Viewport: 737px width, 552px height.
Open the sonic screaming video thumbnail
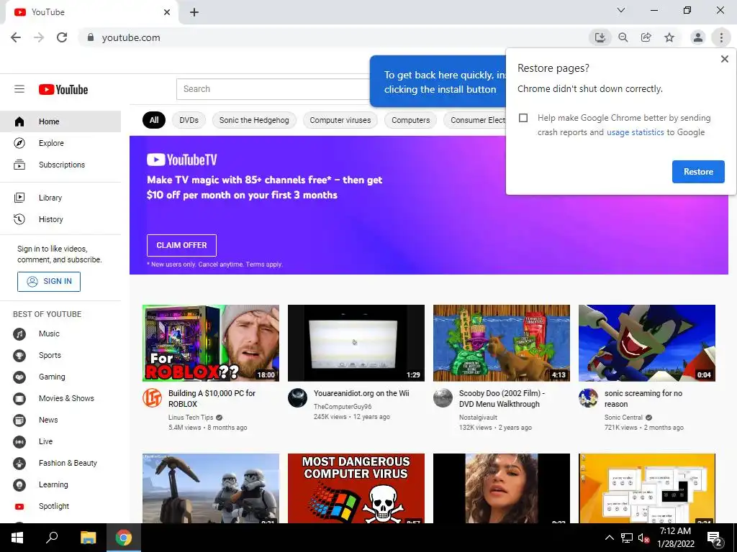(x=647, y=343)
